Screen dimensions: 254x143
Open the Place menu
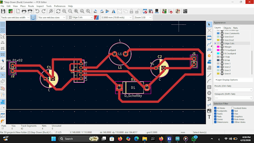coord(23,6)
